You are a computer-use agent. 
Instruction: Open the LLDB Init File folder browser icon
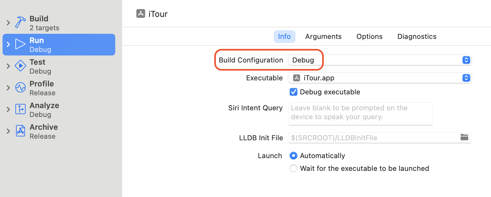click(x=464, y=137)
